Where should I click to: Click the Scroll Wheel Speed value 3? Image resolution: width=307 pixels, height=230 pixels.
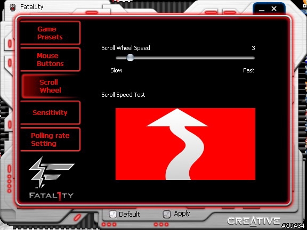253,48
